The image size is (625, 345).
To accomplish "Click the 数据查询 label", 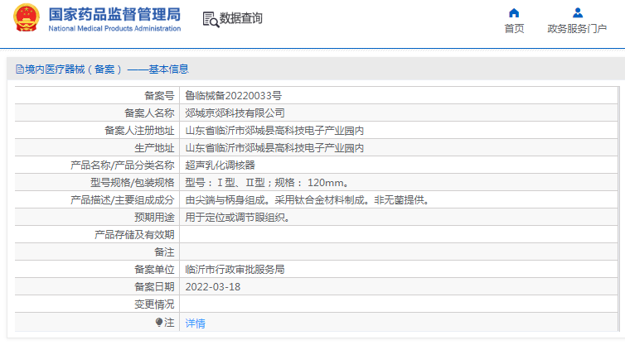I will (x=241, y=18).
